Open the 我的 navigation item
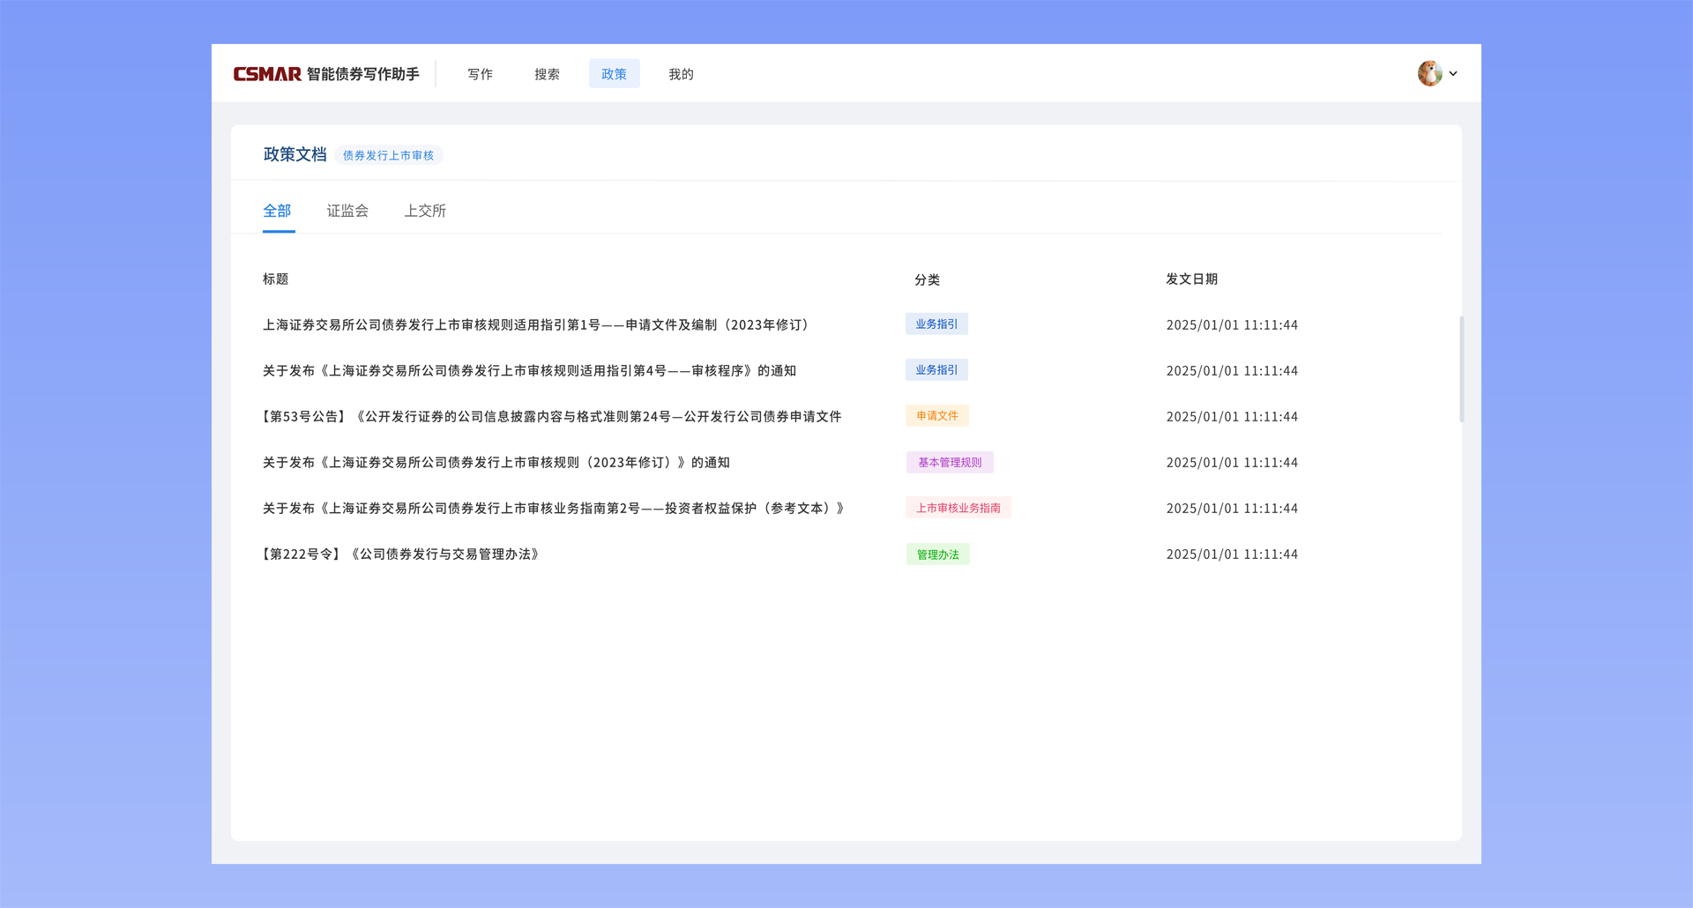 click(681, 74)
